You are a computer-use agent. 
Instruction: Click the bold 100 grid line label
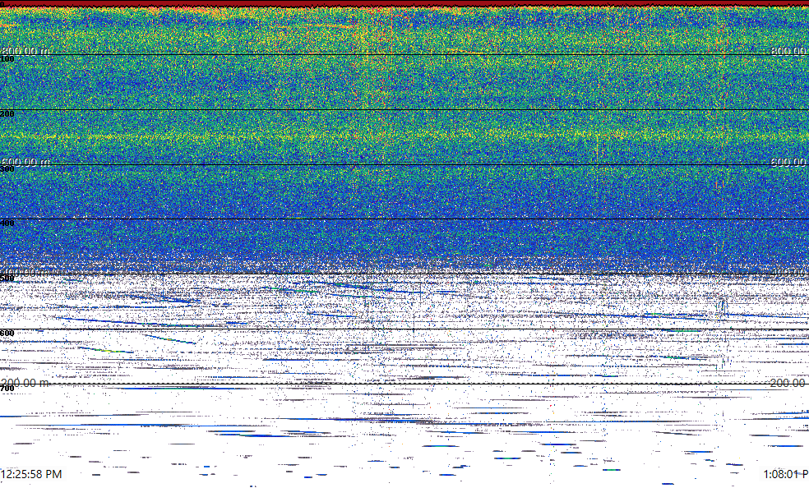click(7, 59)
